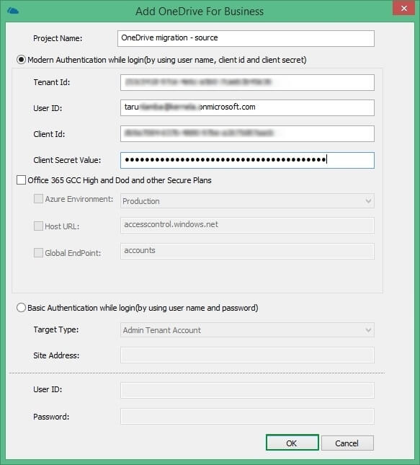Click the Office 365 GCC High label text
420x465 pixels.
(120, 180)
